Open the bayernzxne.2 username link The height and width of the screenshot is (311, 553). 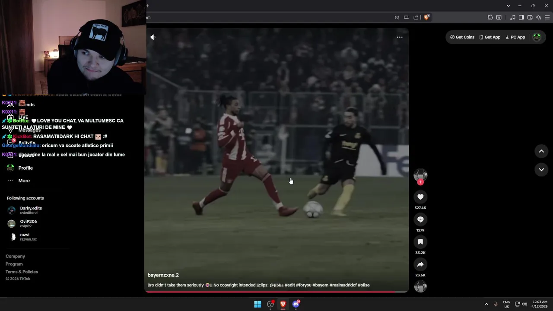point(163,275)
